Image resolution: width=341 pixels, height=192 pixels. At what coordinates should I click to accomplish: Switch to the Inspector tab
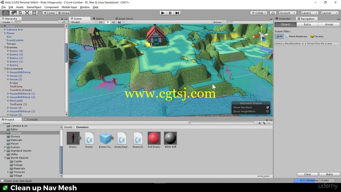coord(283,19)
